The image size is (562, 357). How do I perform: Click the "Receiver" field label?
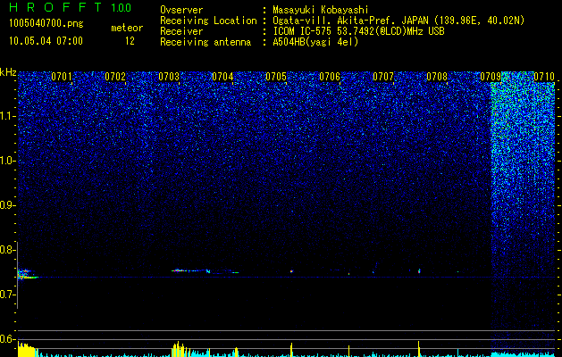(181, 31)
